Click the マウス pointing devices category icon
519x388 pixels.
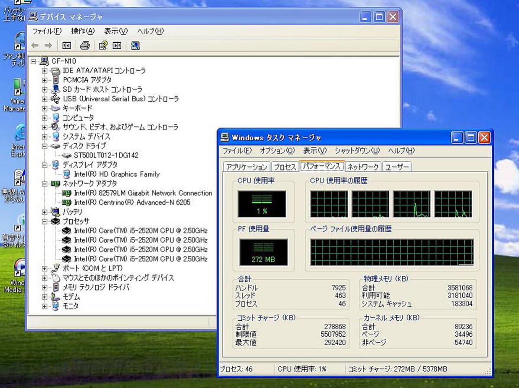click(55, 278)
